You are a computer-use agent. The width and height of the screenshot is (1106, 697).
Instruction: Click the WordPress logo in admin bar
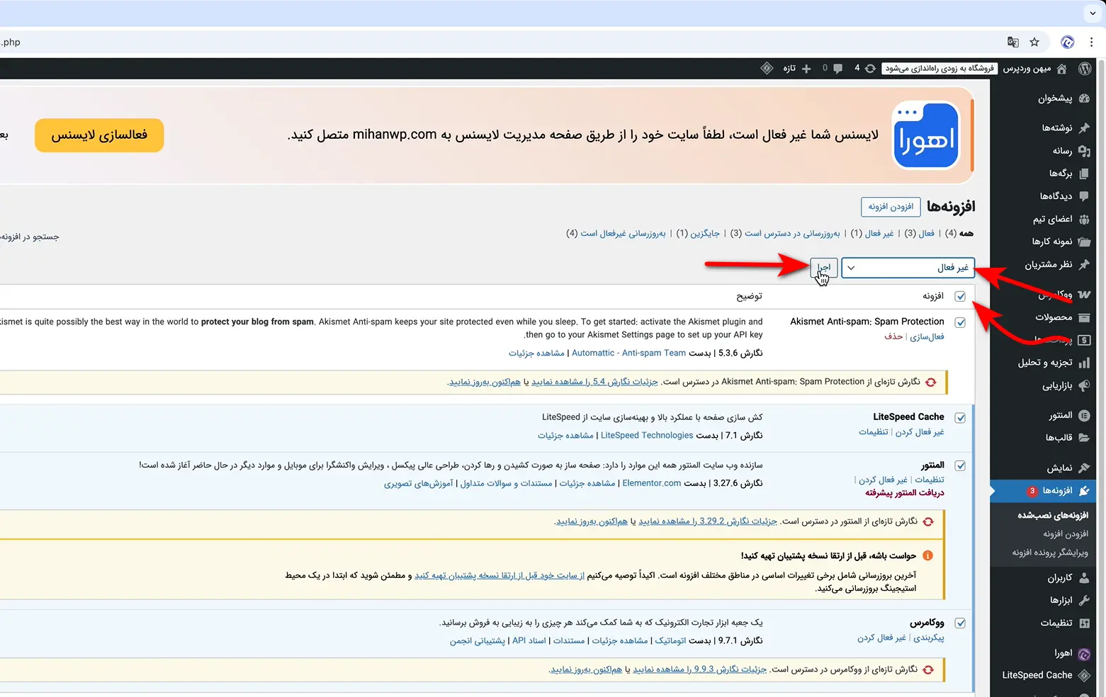coord(1085,69)
